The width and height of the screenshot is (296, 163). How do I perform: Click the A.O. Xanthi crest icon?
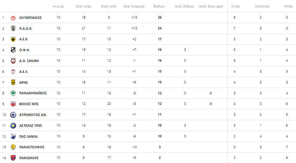coord(13,61)
